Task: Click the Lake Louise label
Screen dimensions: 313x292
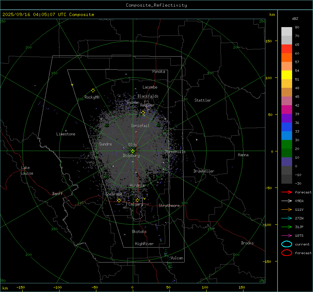Action: pos(27,170)
